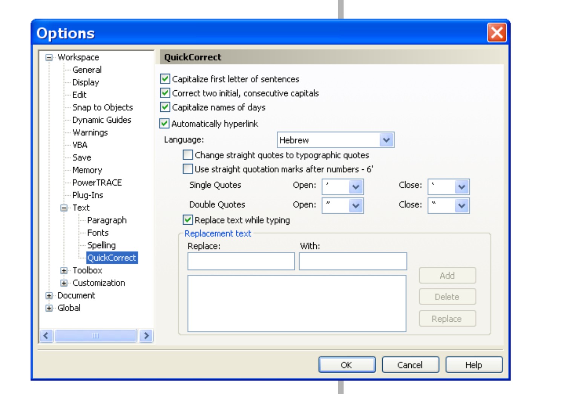This screenshot has height=394, width=561.
Task: Select Plug-Ins in the options tree
Action: coord(87,195)
